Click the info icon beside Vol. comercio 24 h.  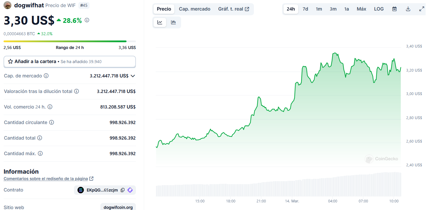[50, 107]
